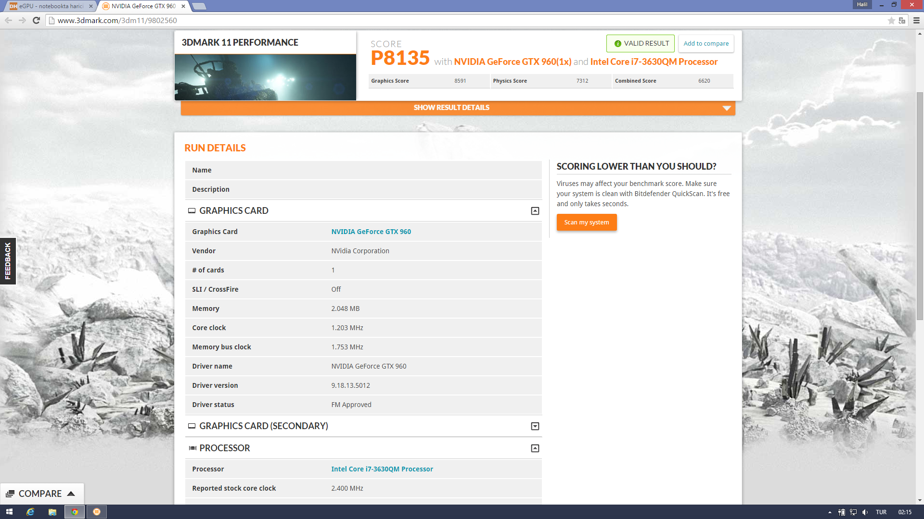This screenshot has width=924, height=519.
Task: Click the Vendor value NVidia Corporation
Action: [x=360, y=251]
